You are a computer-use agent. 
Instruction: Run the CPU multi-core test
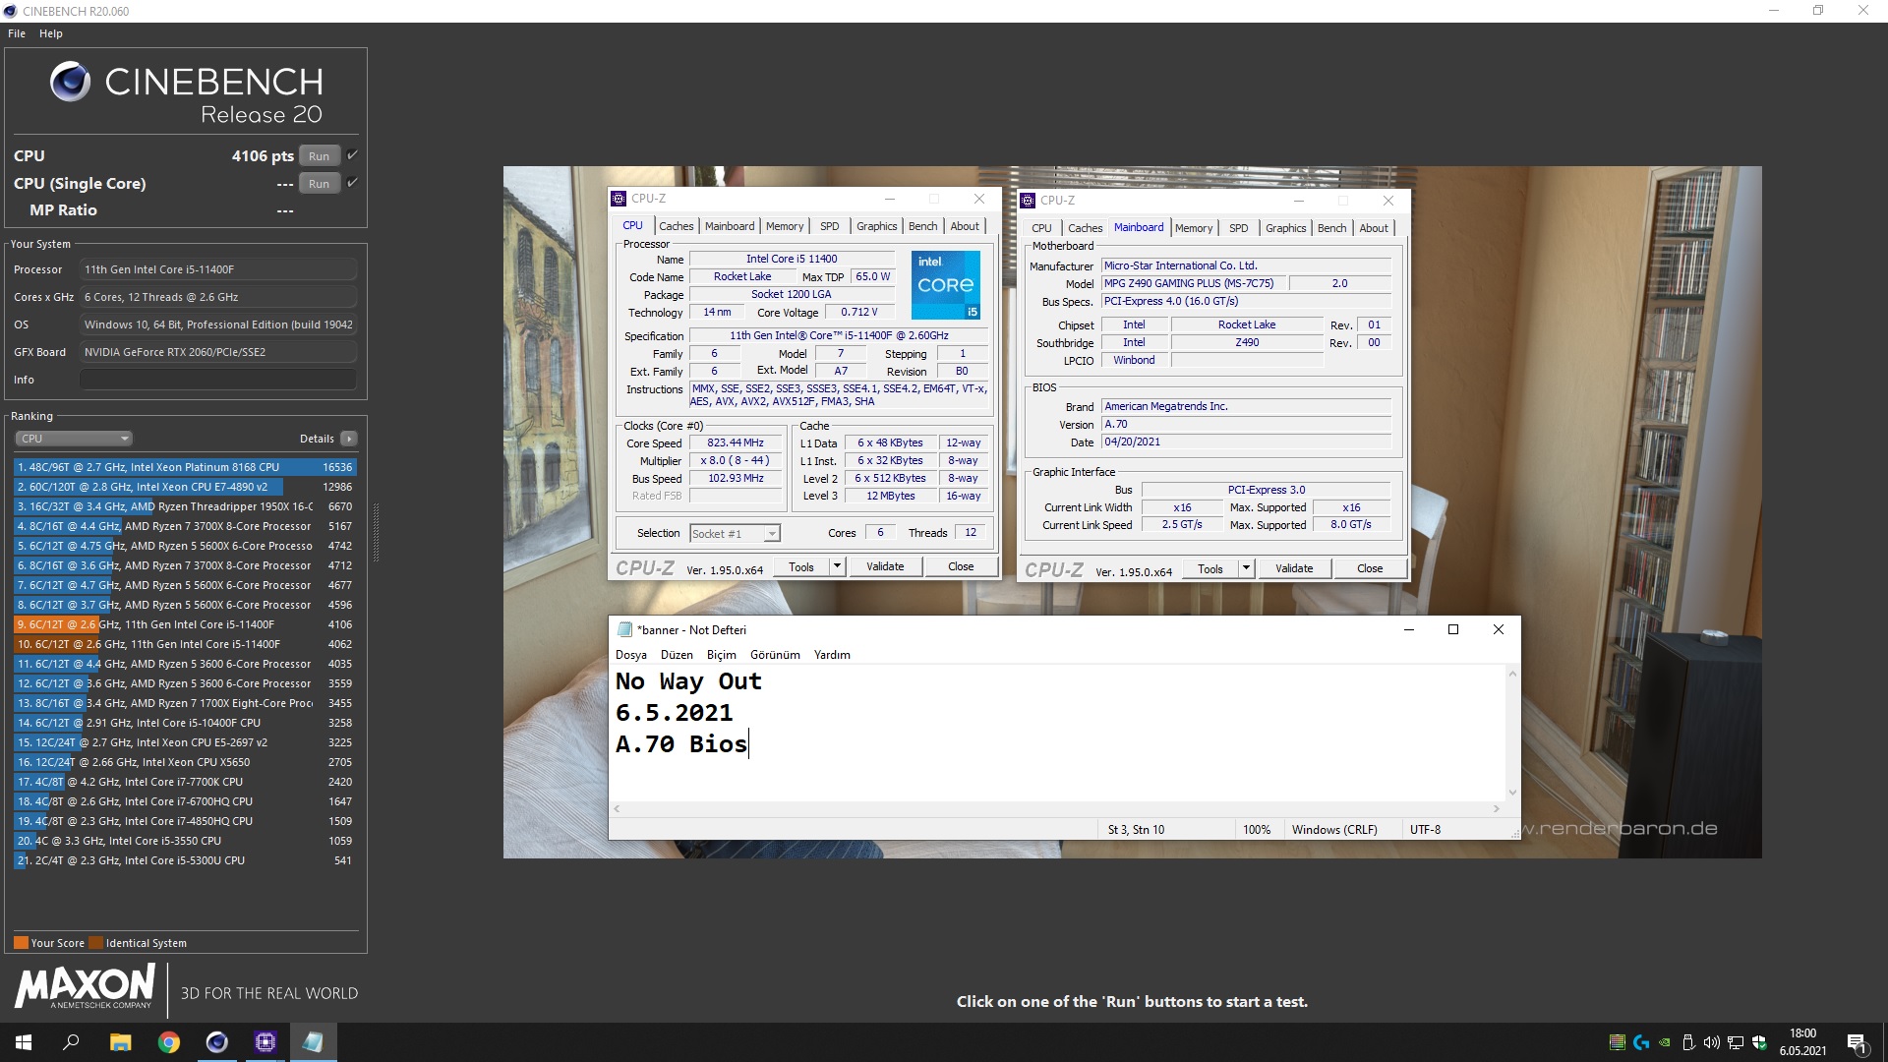coord(320,156)
